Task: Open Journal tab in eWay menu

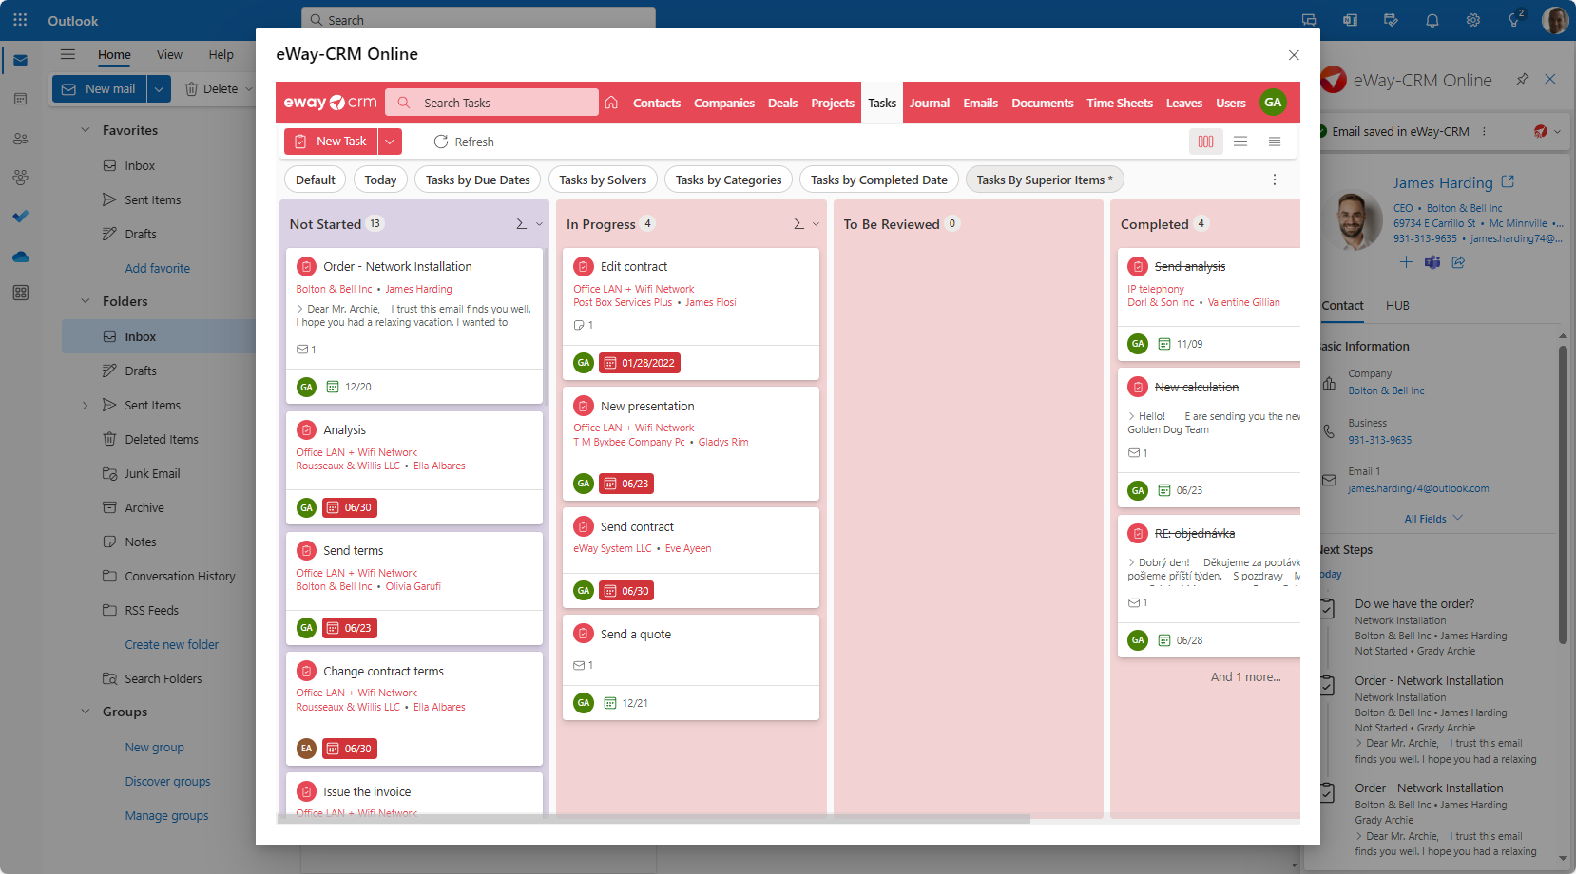Action: click(930, 103)
